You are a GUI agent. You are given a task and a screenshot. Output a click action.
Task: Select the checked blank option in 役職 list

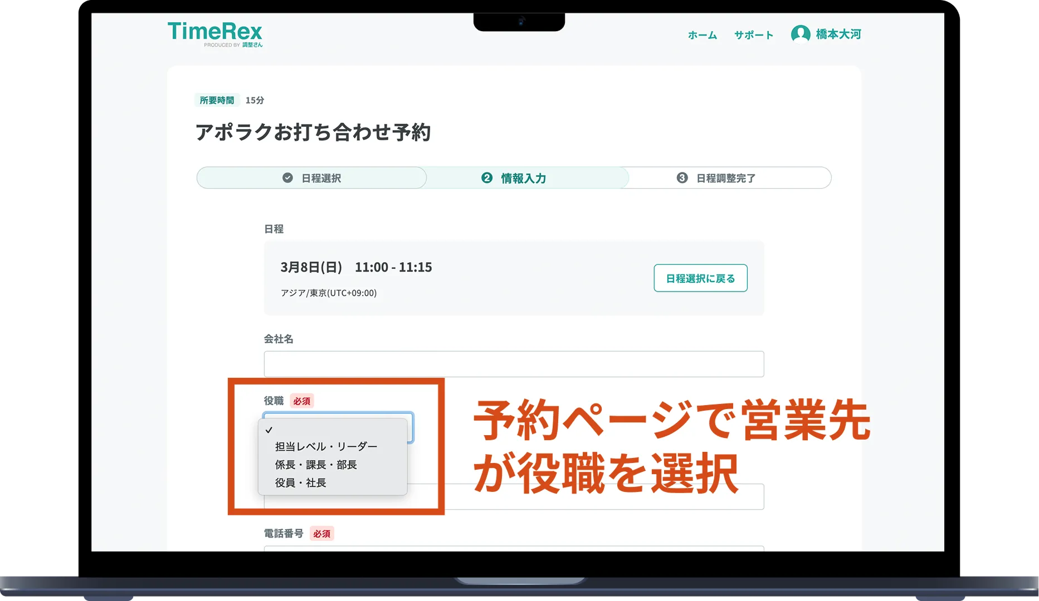(270, 429)
